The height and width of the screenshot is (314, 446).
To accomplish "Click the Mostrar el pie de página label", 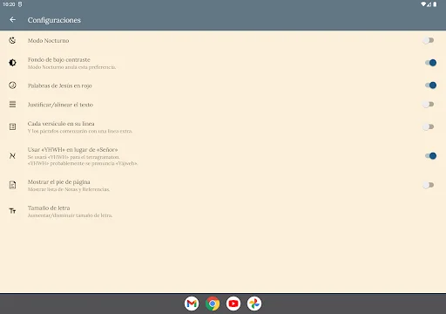I will [x=58, y=182].
